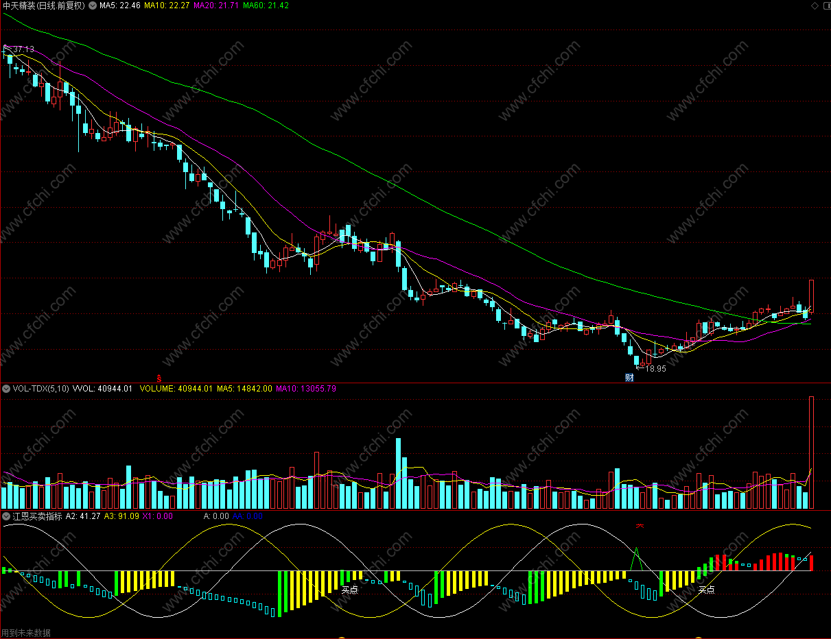Click the 37.13 high price label
This screenshot has width=831, height=639.
(23, 49)
